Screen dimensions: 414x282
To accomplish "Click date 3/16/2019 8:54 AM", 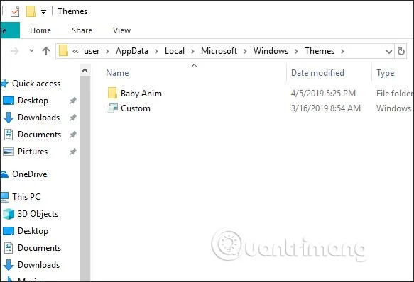I will pos(326,108).
